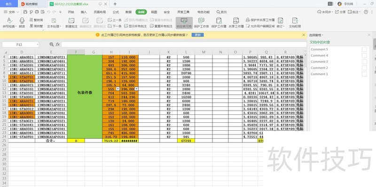Toggle the 锁定单元格 lock cell button
The image size is (376, 187).
click(184, 23)
